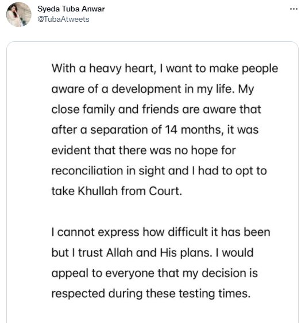
Task: Click the line 'but I trust Allah and His plans'
Action: click(x=132, y=252)
